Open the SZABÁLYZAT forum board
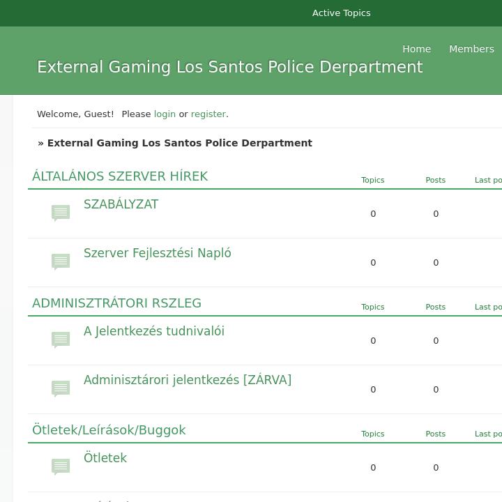 click(x=121, y=204)
